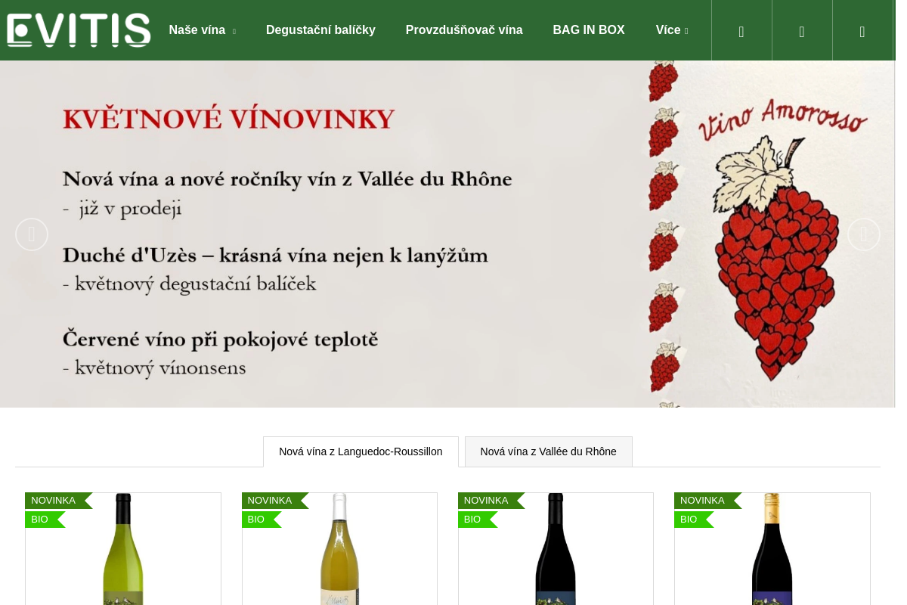The height and width of the screenshot is (605, 907).
Task: Click the Květnové vínovinky banner image
Action: coord(447,234)
